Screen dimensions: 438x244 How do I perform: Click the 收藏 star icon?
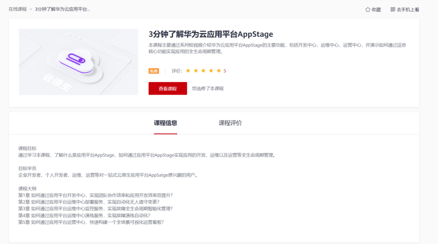tap(367, 10)
